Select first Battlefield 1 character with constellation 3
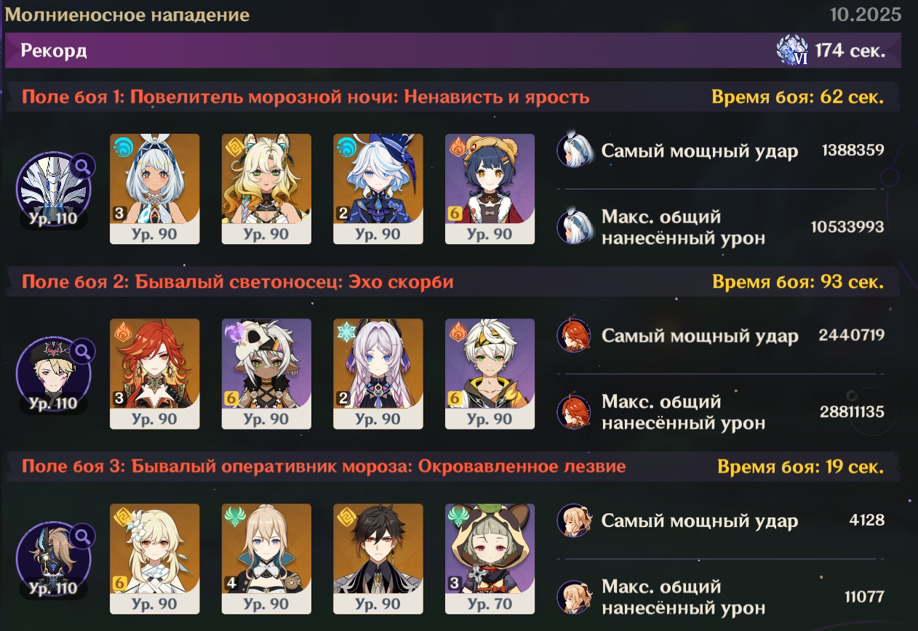Screen dimensions: 918x631 coord(154,189)
